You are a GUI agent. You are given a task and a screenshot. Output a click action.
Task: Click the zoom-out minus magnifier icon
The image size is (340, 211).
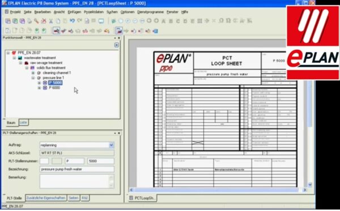click(135, 21)
